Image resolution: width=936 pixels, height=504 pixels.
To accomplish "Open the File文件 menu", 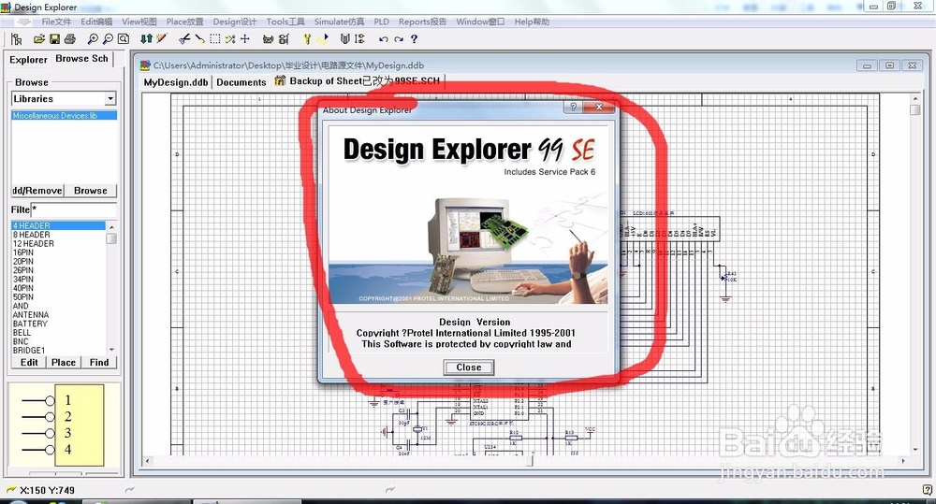I will [56, 22].
